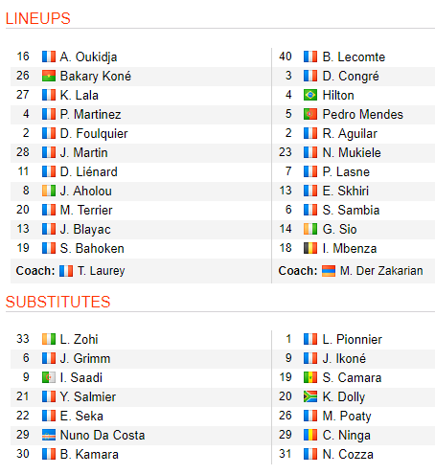The image size is (435, 474).
Task: Click South Africa flag beside K. Dolly
Action: coord(310,396)
